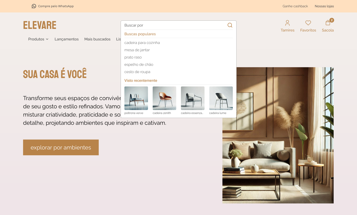Open the Mais buscados menu item

(x=97, y=39)
